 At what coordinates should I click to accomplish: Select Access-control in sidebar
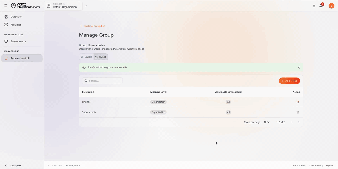(22, 58)
